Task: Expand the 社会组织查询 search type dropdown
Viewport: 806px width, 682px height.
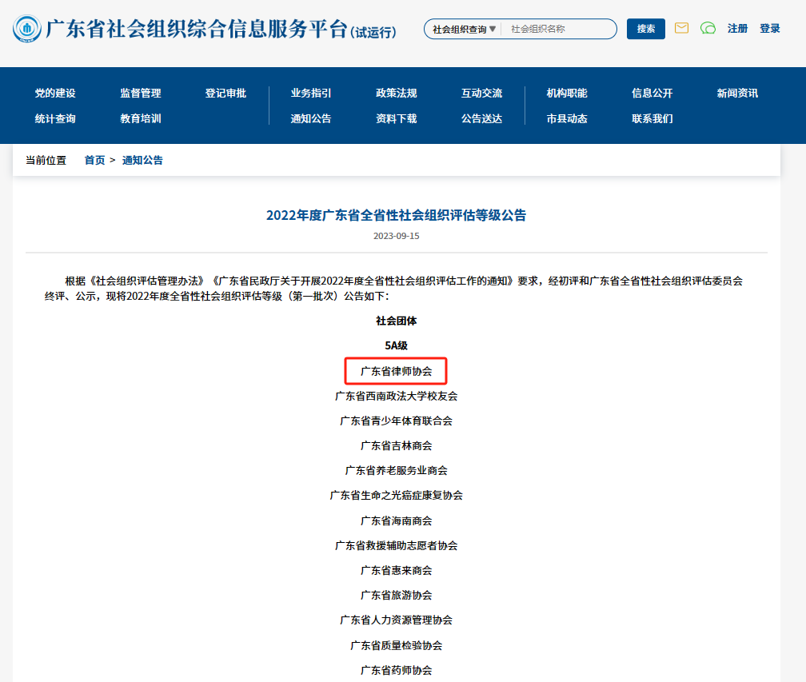Action: tap(464, 30)
